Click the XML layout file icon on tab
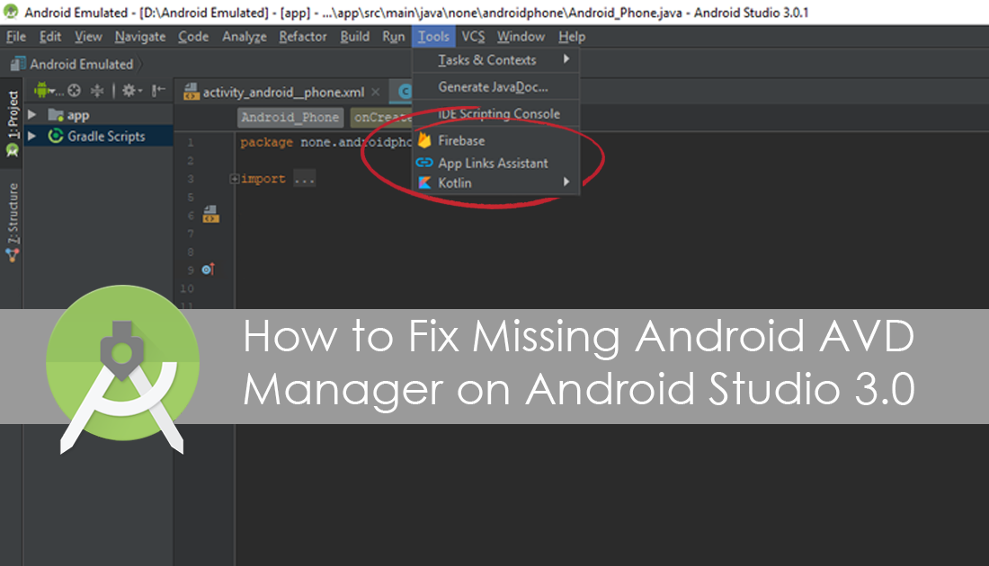The image size is (989, 566). tap(192, 92)
